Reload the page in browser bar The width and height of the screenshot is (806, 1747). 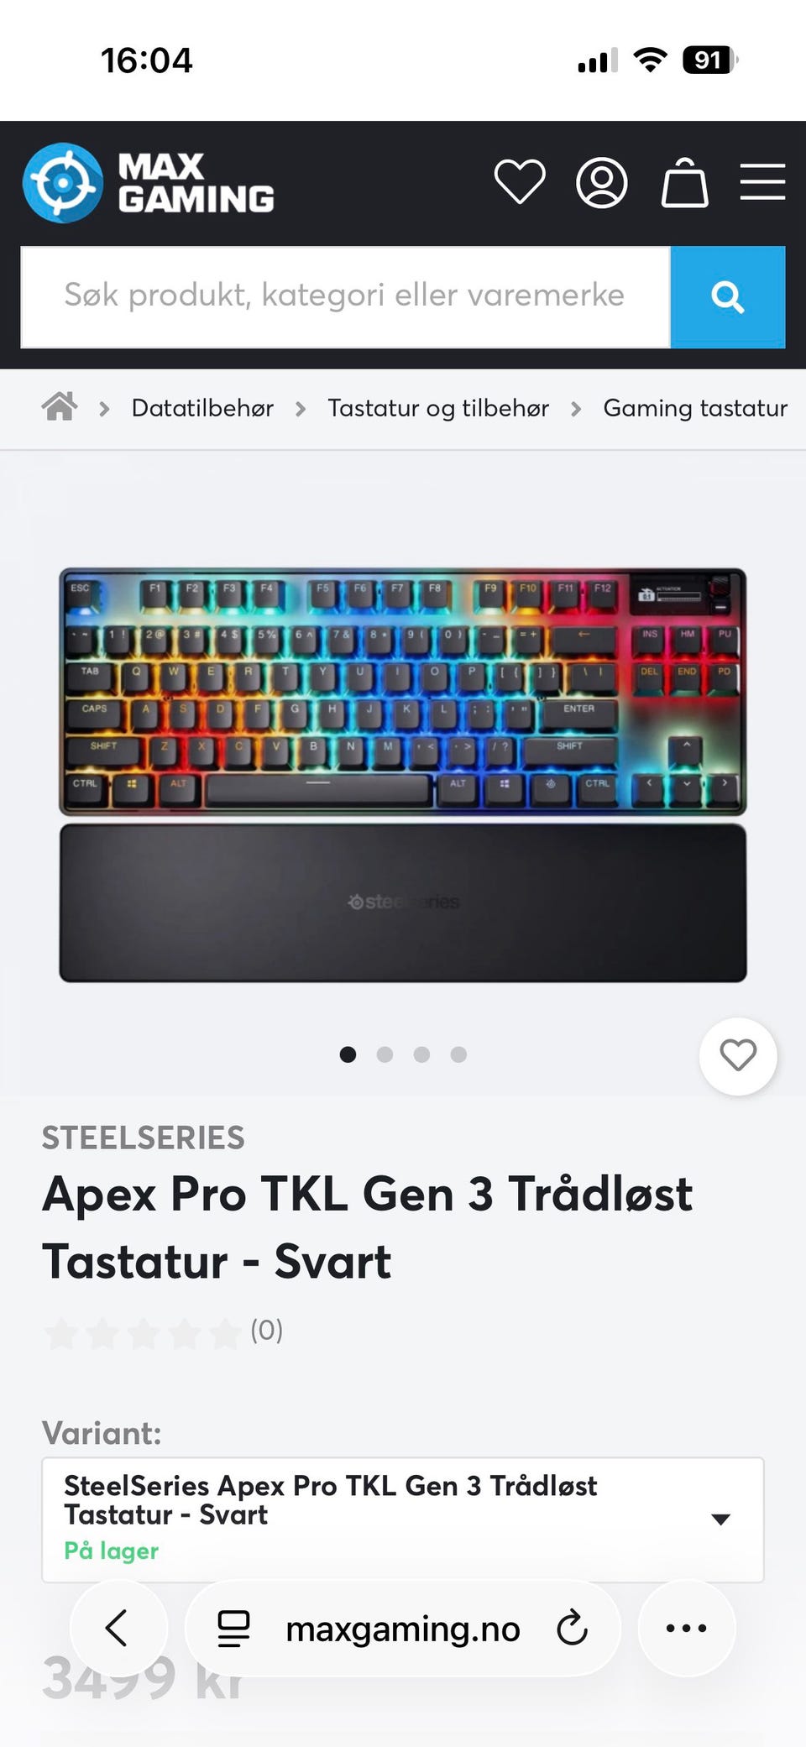572,1628
